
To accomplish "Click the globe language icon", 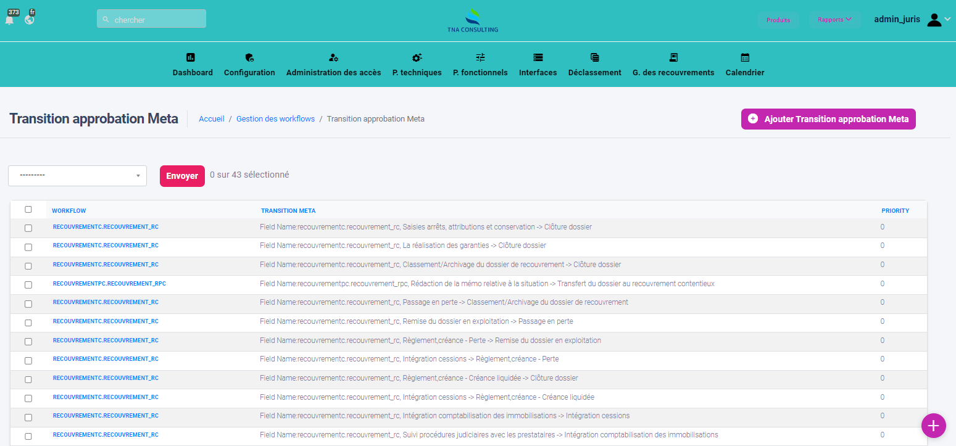I will pyautogui.click(x=29, y=20).
